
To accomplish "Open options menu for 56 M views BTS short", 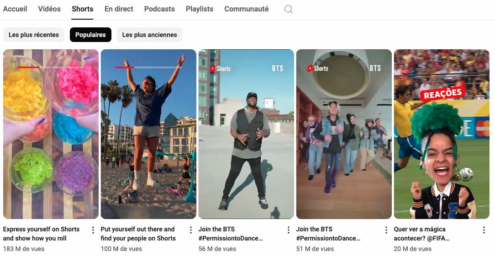I will (x=288, y=230).
